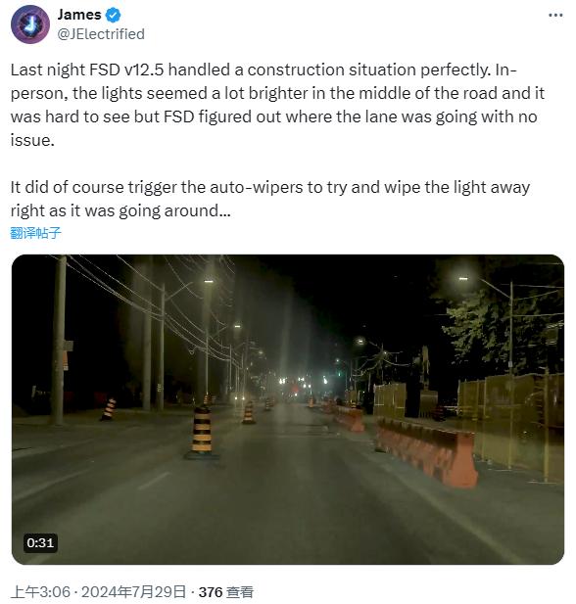576x604 pixels.
Task: Click the orange jersey barrier in video
Action: pos(426,452)
